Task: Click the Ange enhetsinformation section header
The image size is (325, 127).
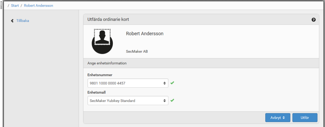Action: [107, 63]
